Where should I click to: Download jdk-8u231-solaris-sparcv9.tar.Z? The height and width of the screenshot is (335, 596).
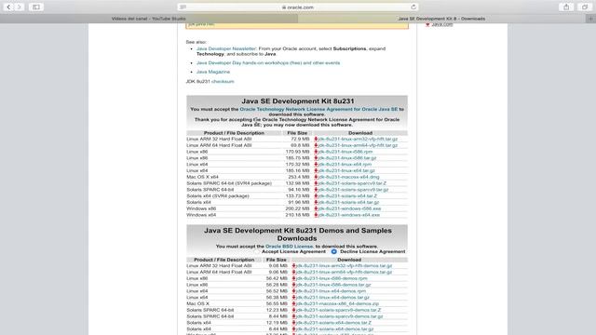point(352,183)
